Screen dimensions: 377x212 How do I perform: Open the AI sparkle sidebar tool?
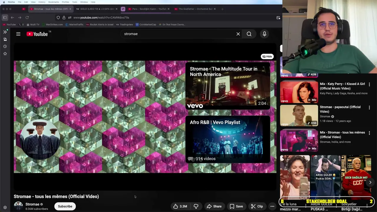pos(5,32)
